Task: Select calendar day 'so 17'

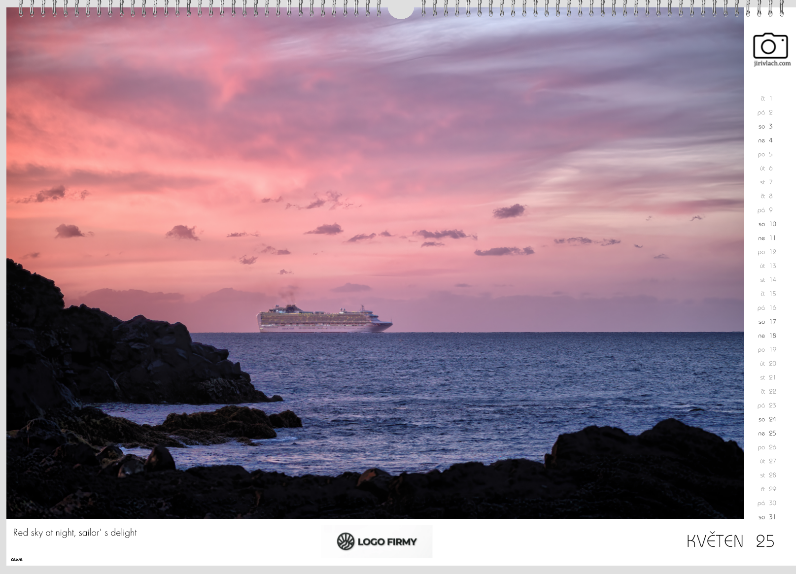Action: pos(767,322)
